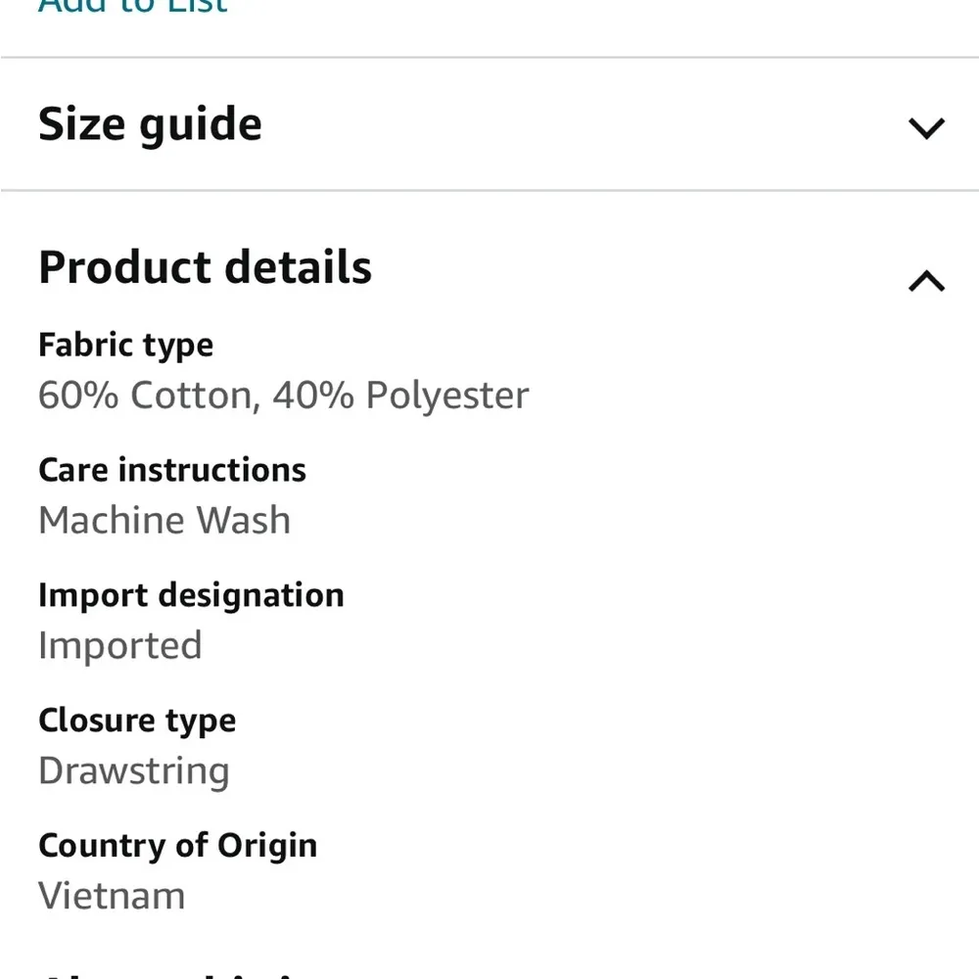Click the Country of Origin label
Image resolution: width=979 pixels, height=979 pixels.
point(177,845)
